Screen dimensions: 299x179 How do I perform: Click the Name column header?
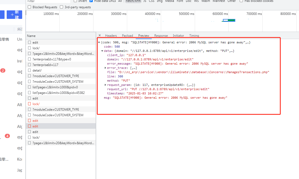(61, 36)
